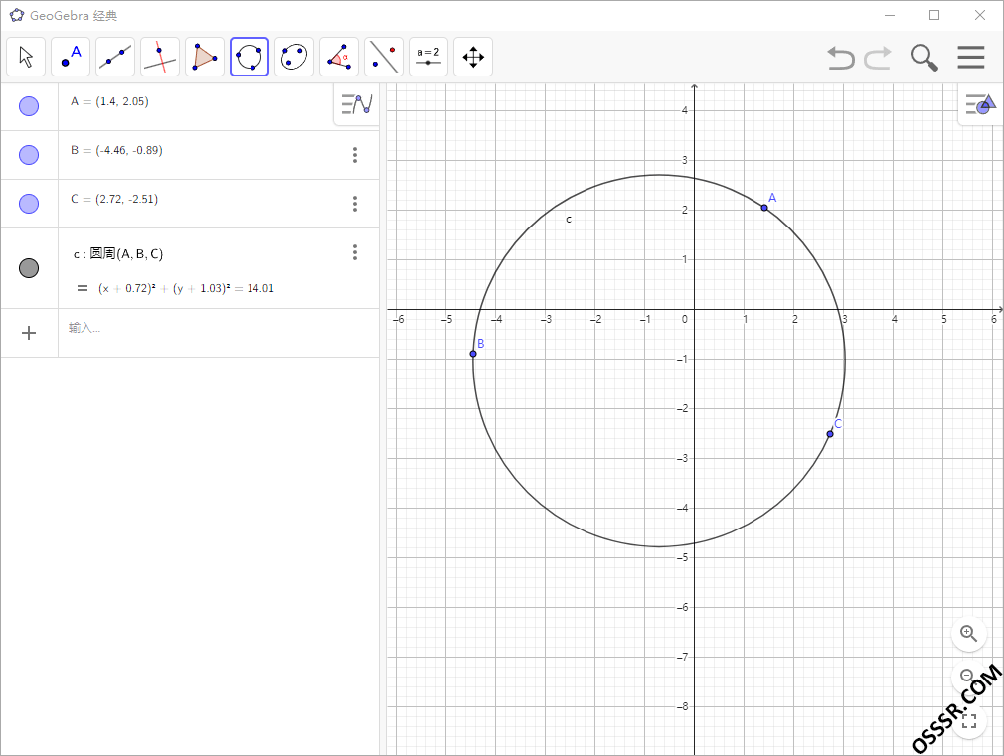Hide point C visibility circle
The image size is (1004, 756).
pyautogui.click(x=29, y=204)
